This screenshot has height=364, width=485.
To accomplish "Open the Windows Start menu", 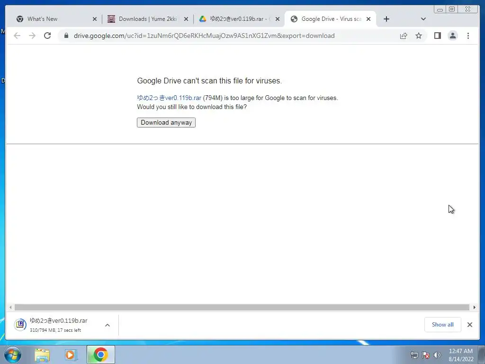I will pos(13,355).
